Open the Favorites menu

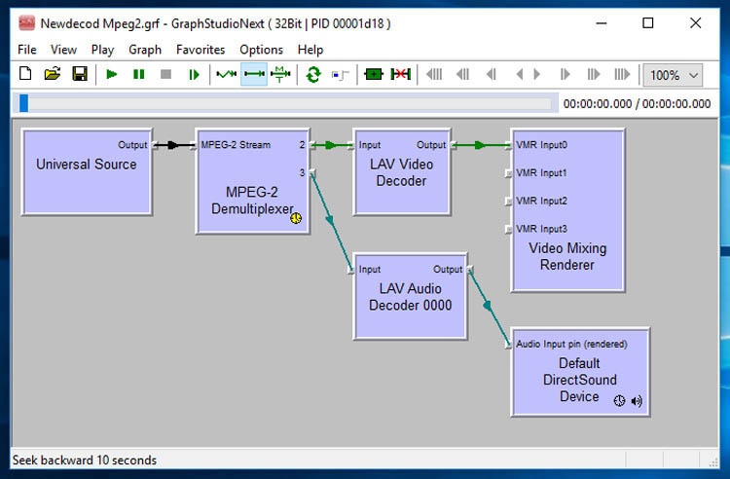coord(201,50)
